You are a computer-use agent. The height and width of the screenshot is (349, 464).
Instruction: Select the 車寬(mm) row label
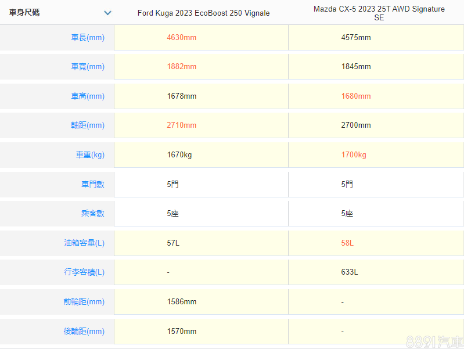click(x=88, y=67)
